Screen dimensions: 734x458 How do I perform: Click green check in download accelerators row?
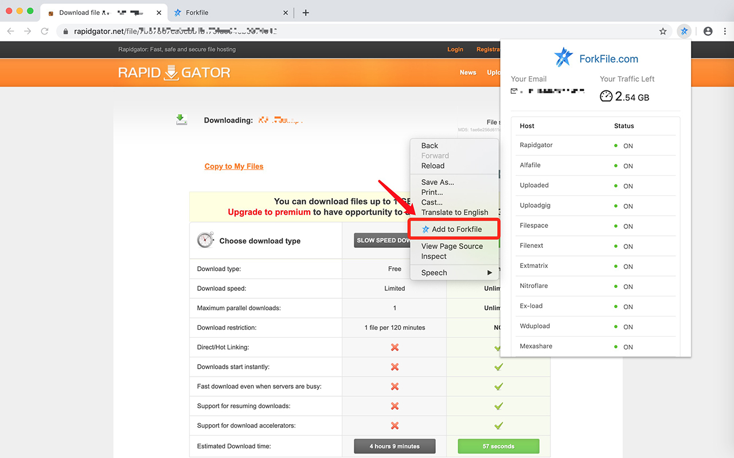click(498, 425)
